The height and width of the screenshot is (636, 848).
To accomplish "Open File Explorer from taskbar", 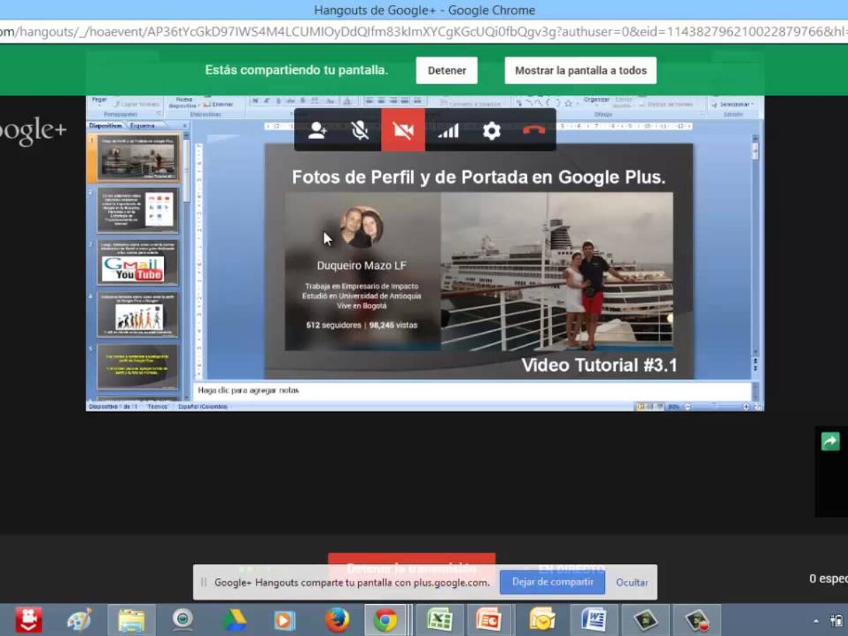I will 131,620.
